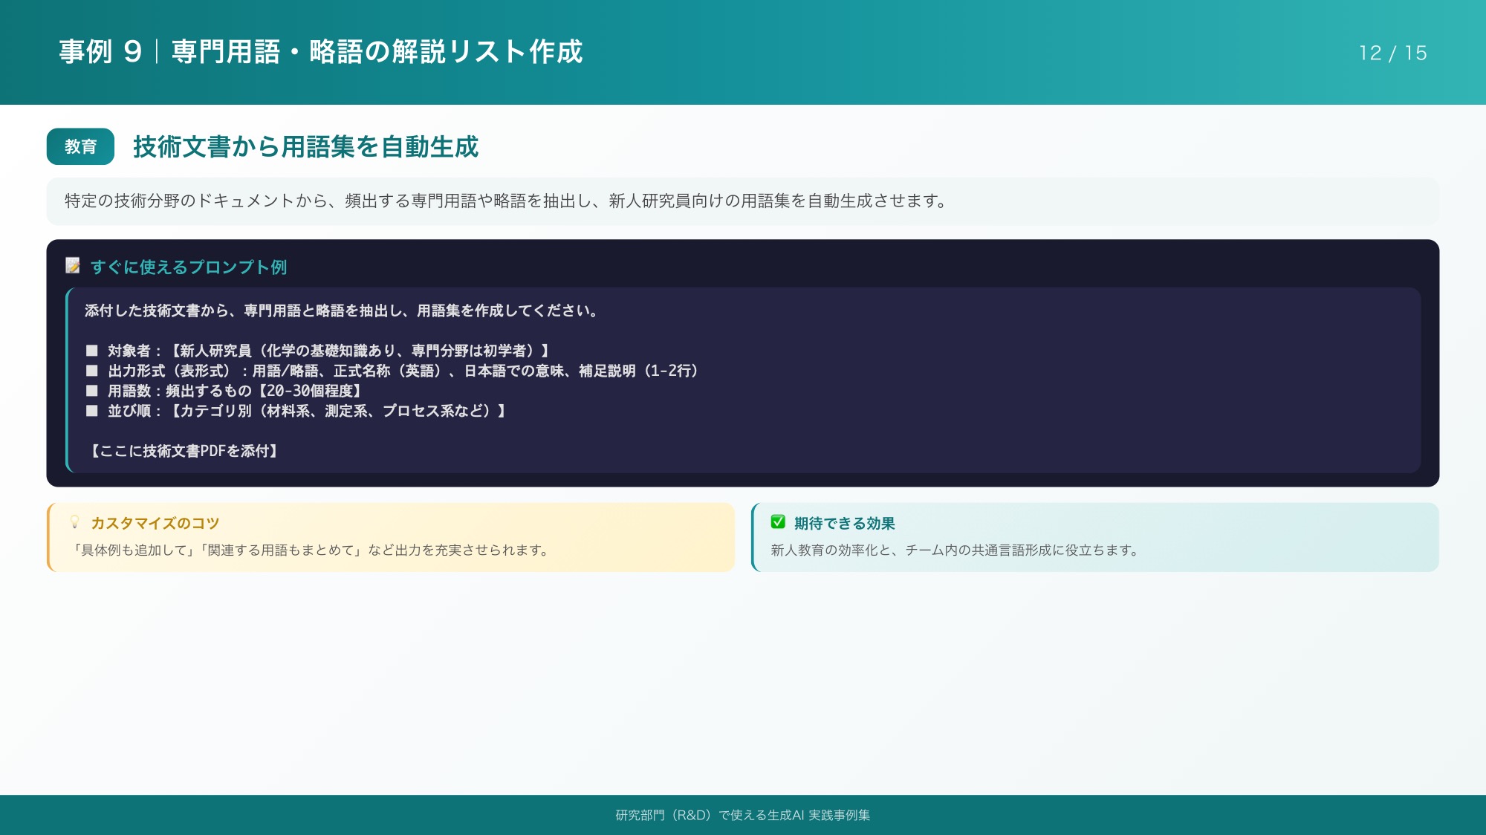Click the green checkmark icon beside 期待できる効果
The width and height of the screenshot is (1486, 835).
pos(778,522)
